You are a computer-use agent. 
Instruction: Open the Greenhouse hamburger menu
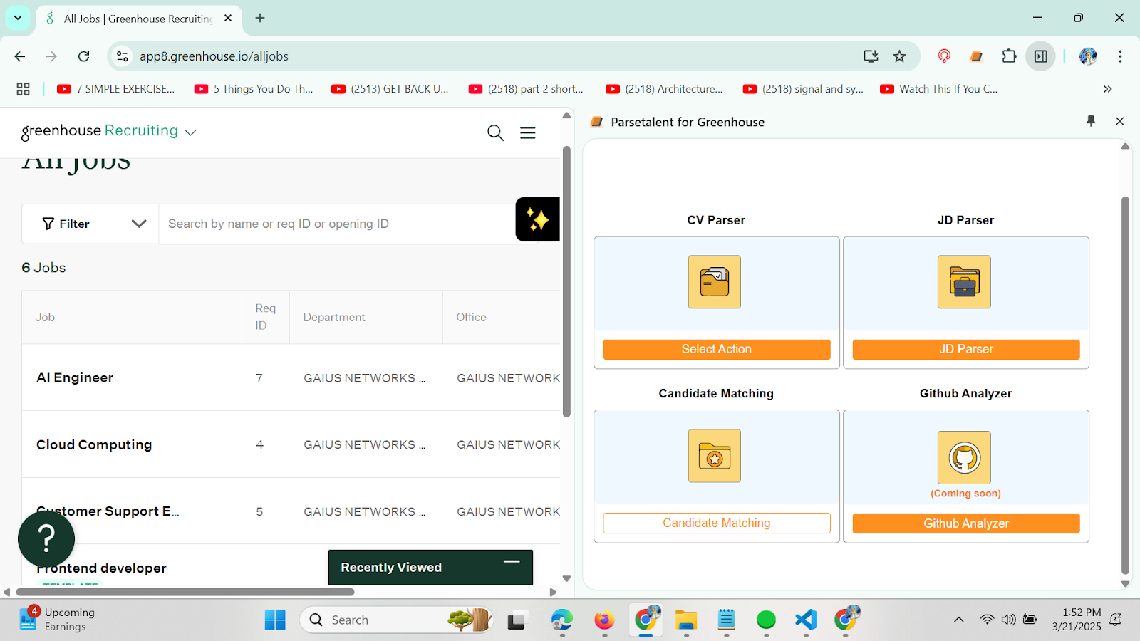[527, 132]
